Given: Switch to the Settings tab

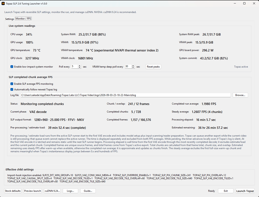Looking at the screenshot, I should 9,19.
